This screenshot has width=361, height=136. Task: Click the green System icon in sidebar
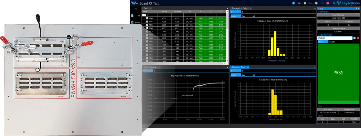coord(132,22)
